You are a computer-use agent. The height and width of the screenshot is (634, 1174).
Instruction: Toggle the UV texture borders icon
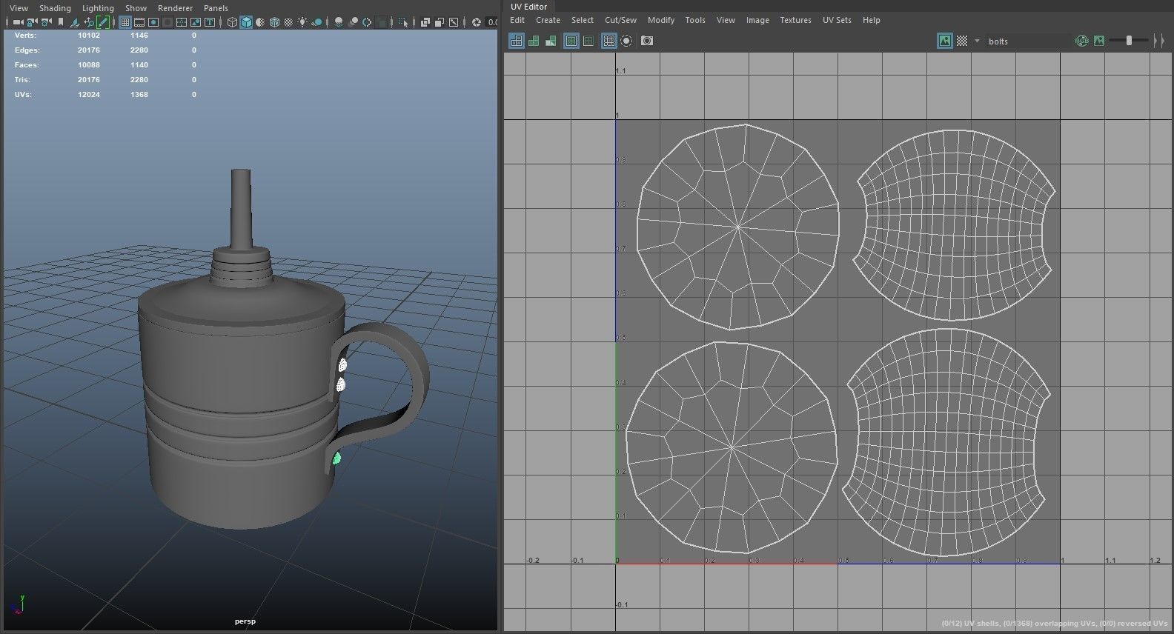tap(571, 41)
